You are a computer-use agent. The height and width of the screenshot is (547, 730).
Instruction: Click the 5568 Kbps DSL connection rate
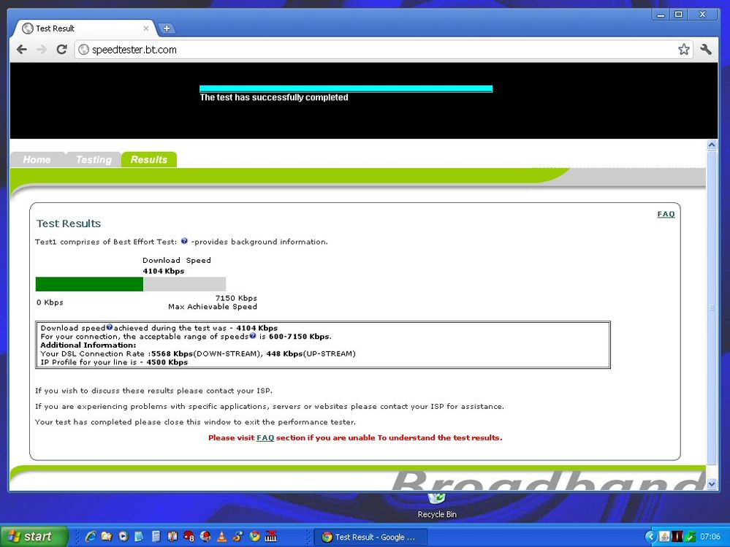(x=172, y=354)
